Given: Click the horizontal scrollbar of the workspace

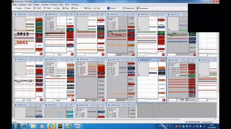Looking at the screenshot, I should [96, 119].
